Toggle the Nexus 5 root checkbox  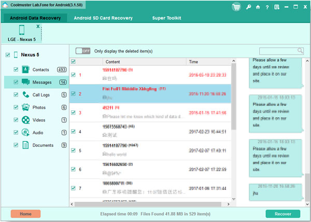point(8,55)
